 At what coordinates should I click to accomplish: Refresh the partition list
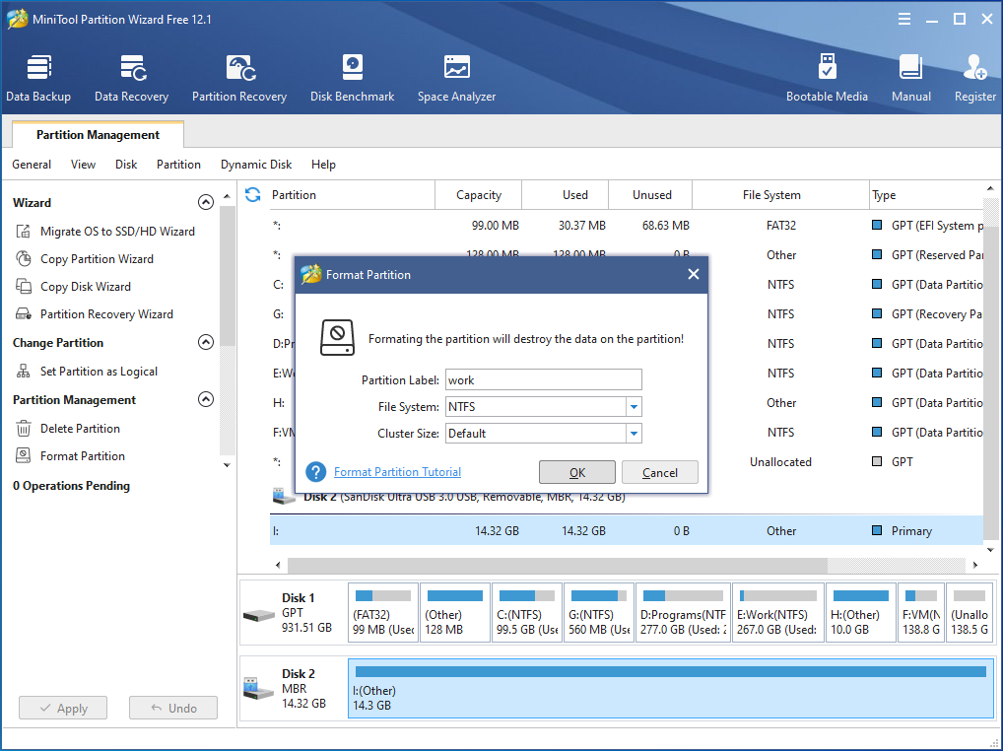tap(253, 195)
